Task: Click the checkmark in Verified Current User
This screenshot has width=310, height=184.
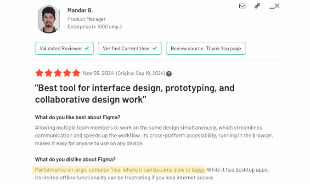Action: click(x=155, y=48)
